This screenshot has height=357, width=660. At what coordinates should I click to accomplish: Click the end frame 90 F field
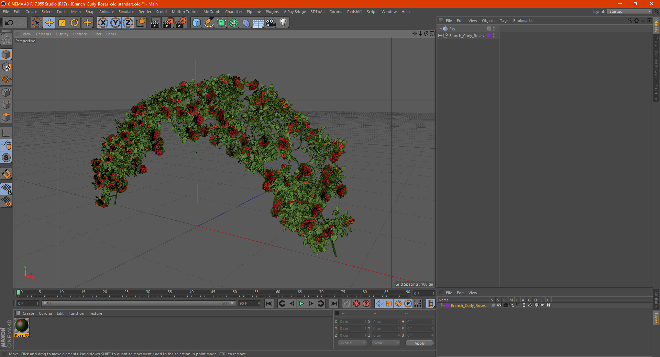click(249, 303)
